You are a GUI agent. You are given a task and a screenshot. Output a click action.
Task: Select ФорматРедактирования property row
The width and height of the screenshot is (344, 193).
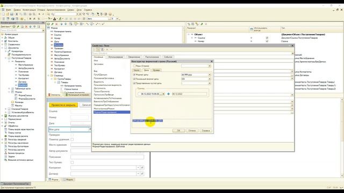tap(112, 112)
